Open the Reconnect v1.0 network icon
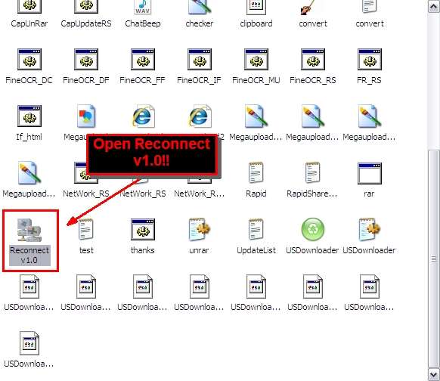The width and height of the screenshot is (440, 381). [29, 230]
